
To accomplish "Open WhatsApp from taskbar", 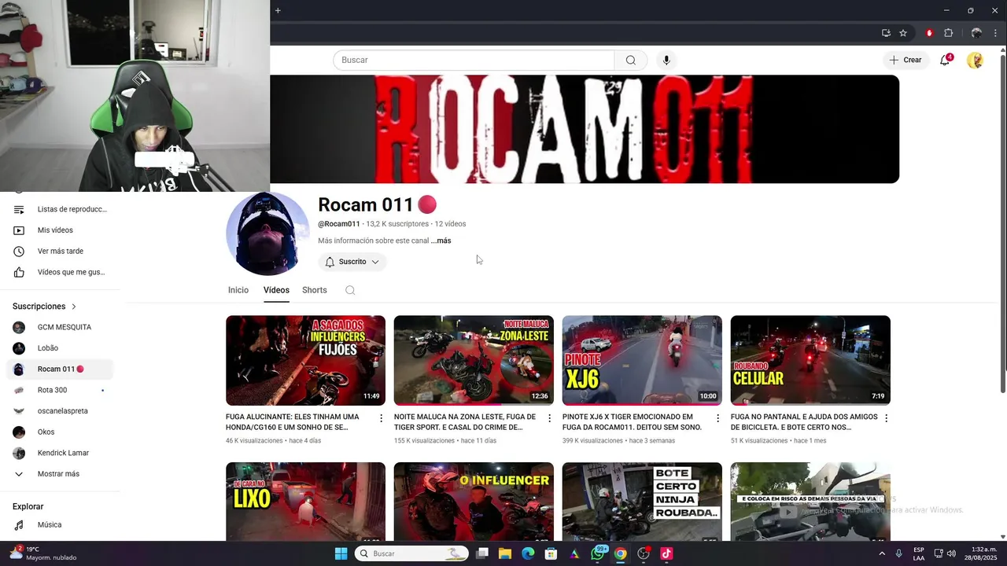I will pyautogui.click(x=598, y=553).
